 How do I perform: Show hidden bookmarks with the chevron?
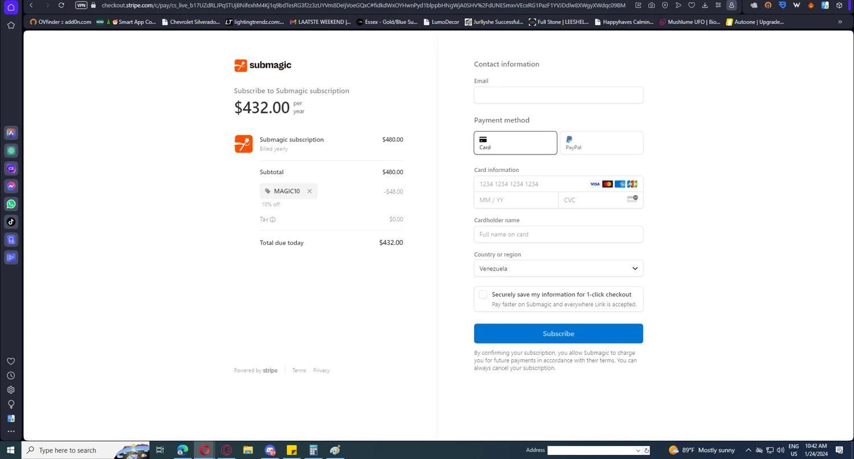pos(840,22)
